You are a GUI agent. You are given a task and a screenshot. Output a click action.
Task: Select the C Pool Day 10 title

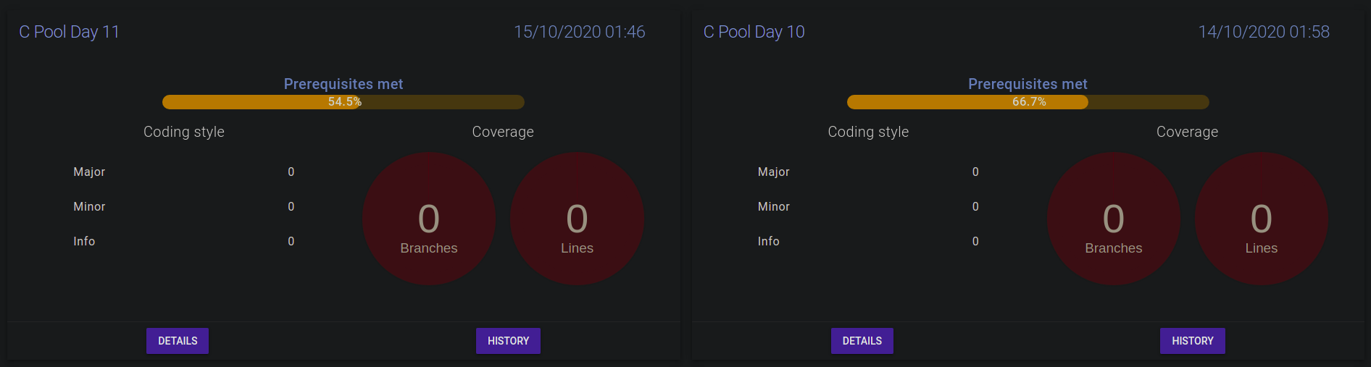[x=754, y=32]
